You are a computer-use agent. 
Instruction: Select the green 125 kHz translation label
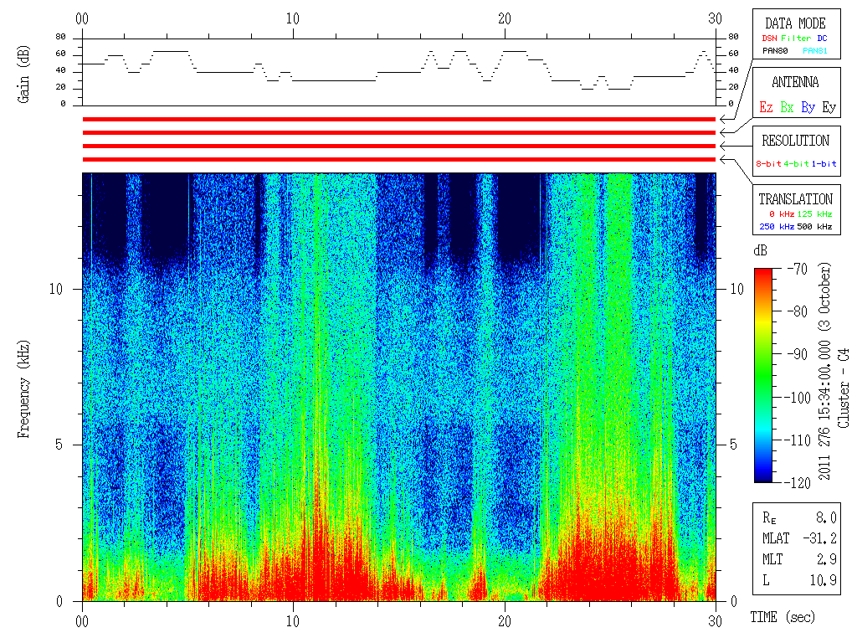click(814, 213)
